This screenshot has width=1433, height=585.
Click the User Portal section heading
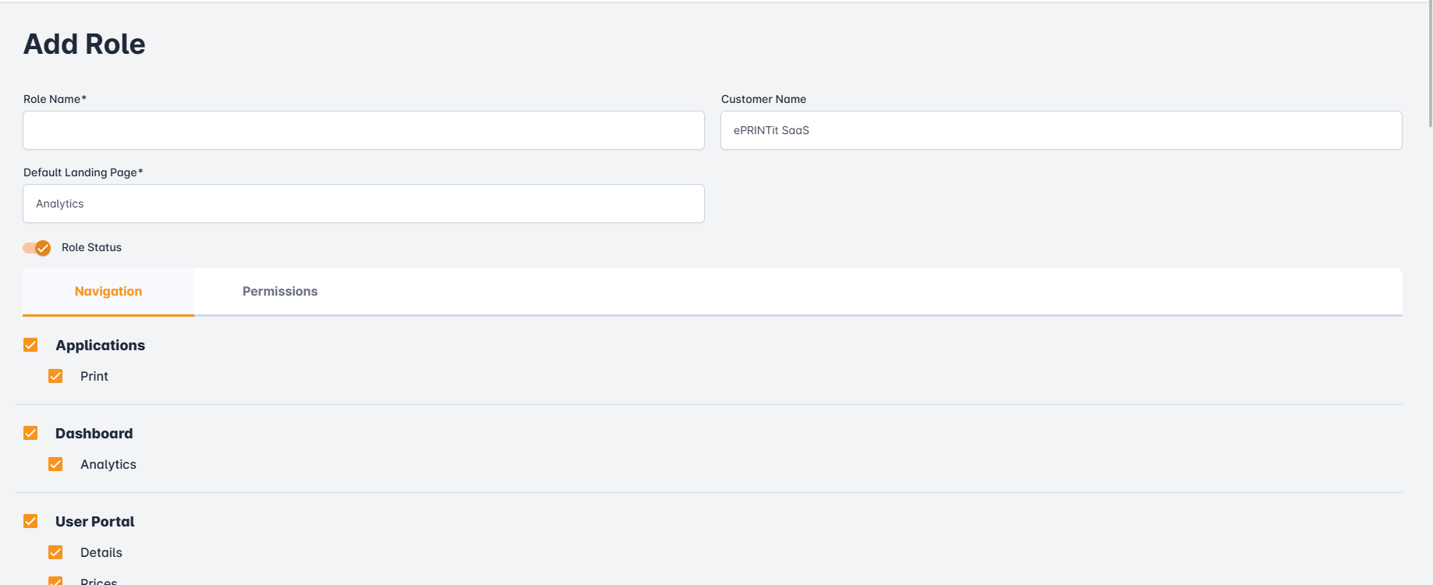tap(94, 521)
